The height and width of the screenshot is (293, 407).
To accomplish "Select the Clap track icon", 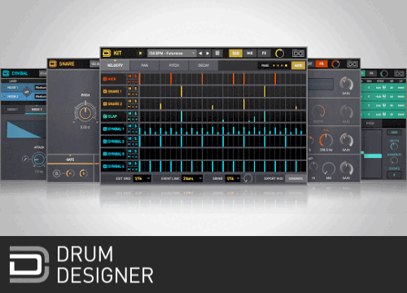I will pyautogui.click(x=105, y=116).
